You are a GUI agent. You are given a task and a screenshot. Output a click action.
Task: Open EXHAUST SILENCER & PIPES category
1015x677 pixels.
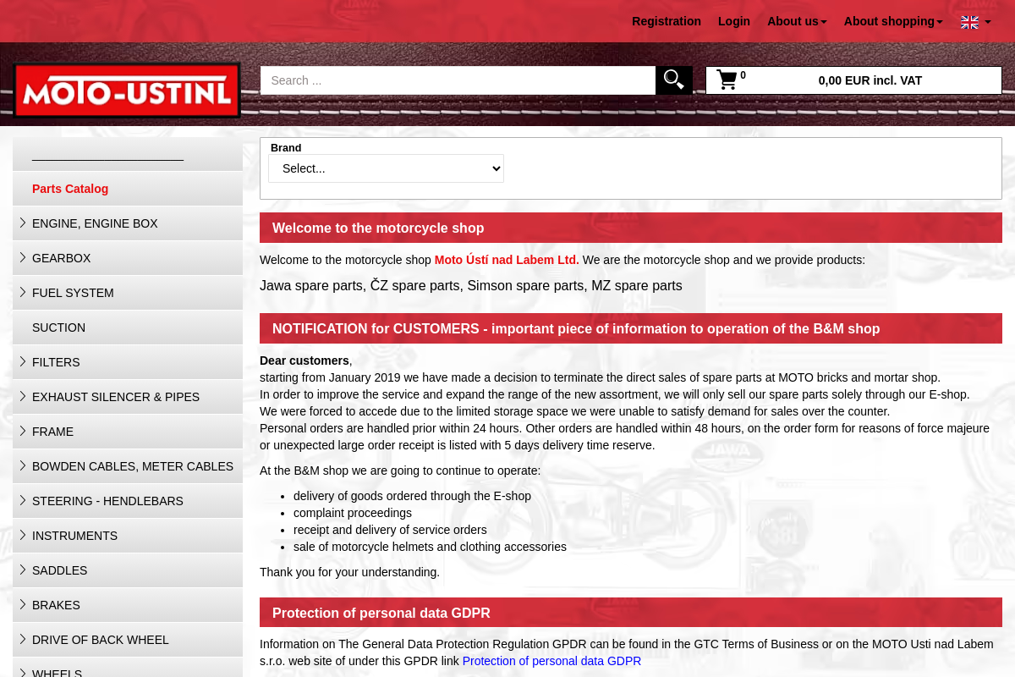coord(128,397)
